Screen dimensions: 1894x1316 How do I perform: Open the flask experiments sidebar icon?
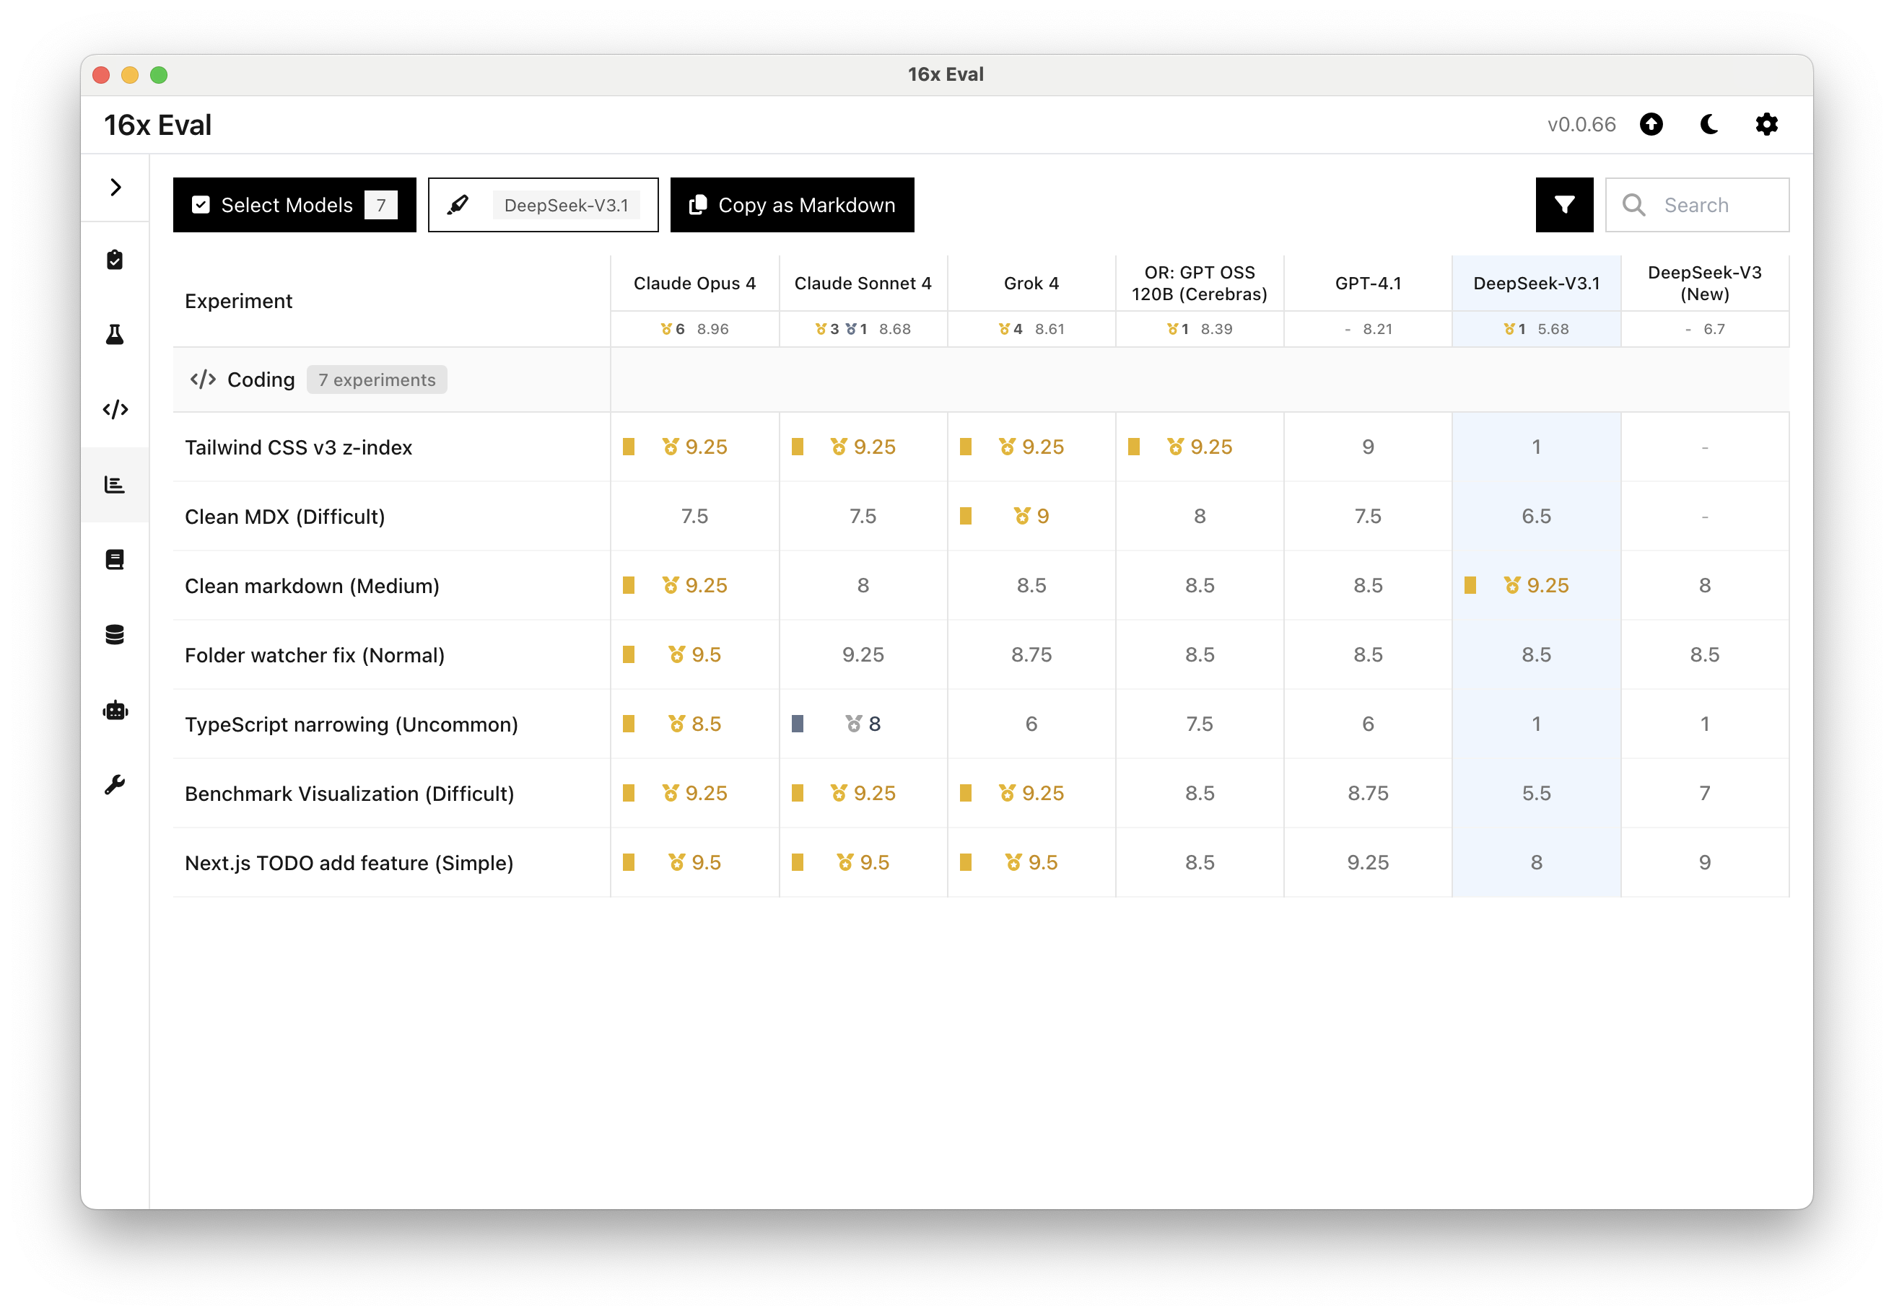click(x=115, y=334)
